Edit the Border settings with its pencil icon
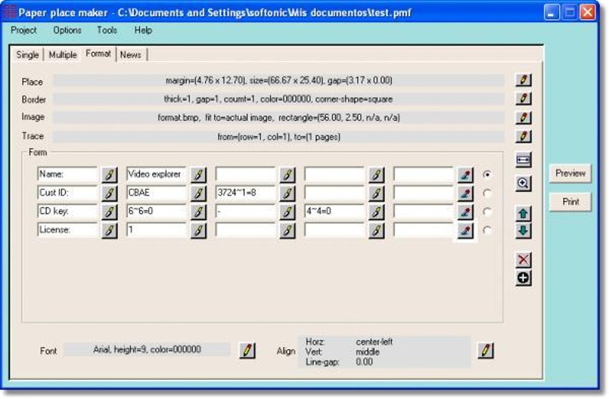Image resolution: width=609 pixels, height=399 pixels. coord(523,99)
